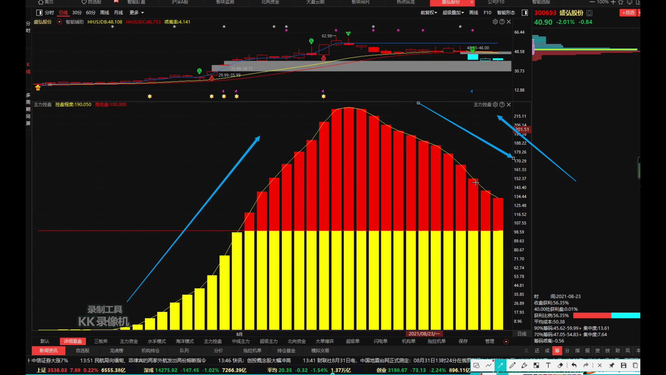Select the 主力资金 template tab
The width and height of the screenshot is (666, 375).
129,341
